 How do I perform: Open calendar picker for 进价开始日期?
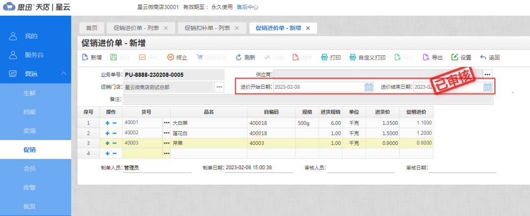[x=369, y=87]
